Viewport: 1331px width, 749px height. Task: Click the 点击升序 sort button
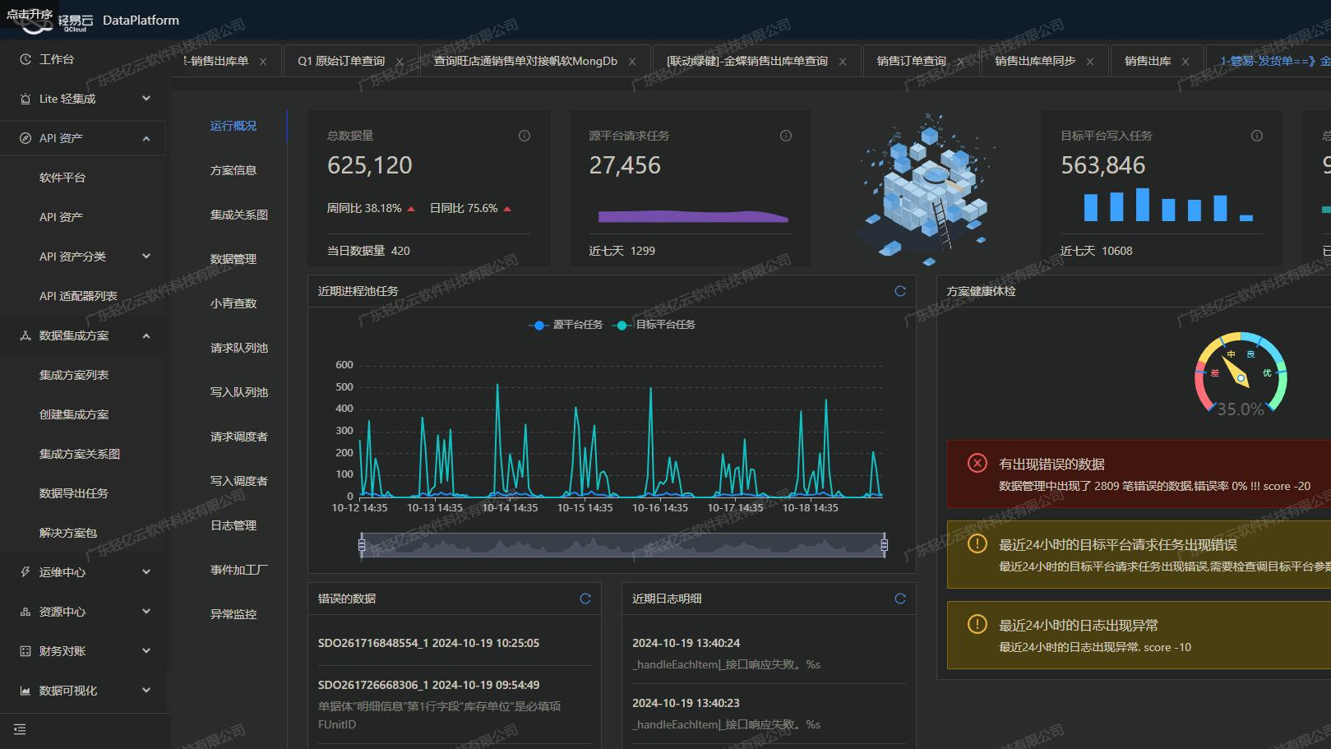30,14
